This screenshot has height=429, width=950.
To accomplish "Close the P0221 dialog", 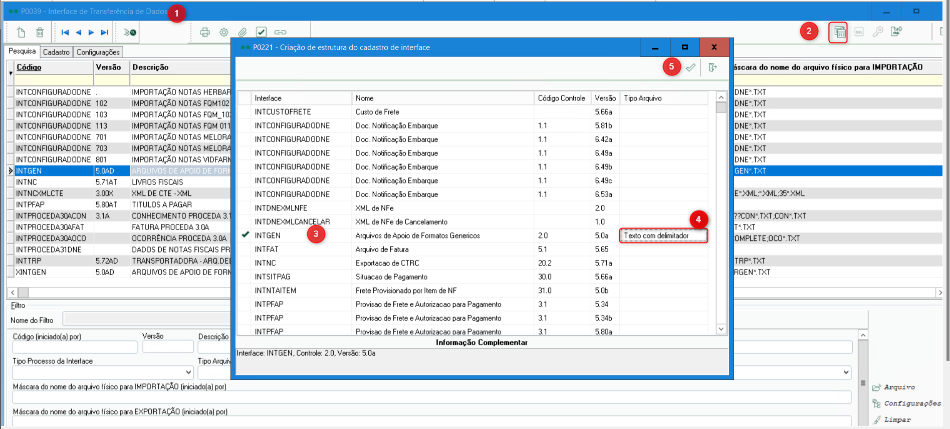I will coord(714,47).
